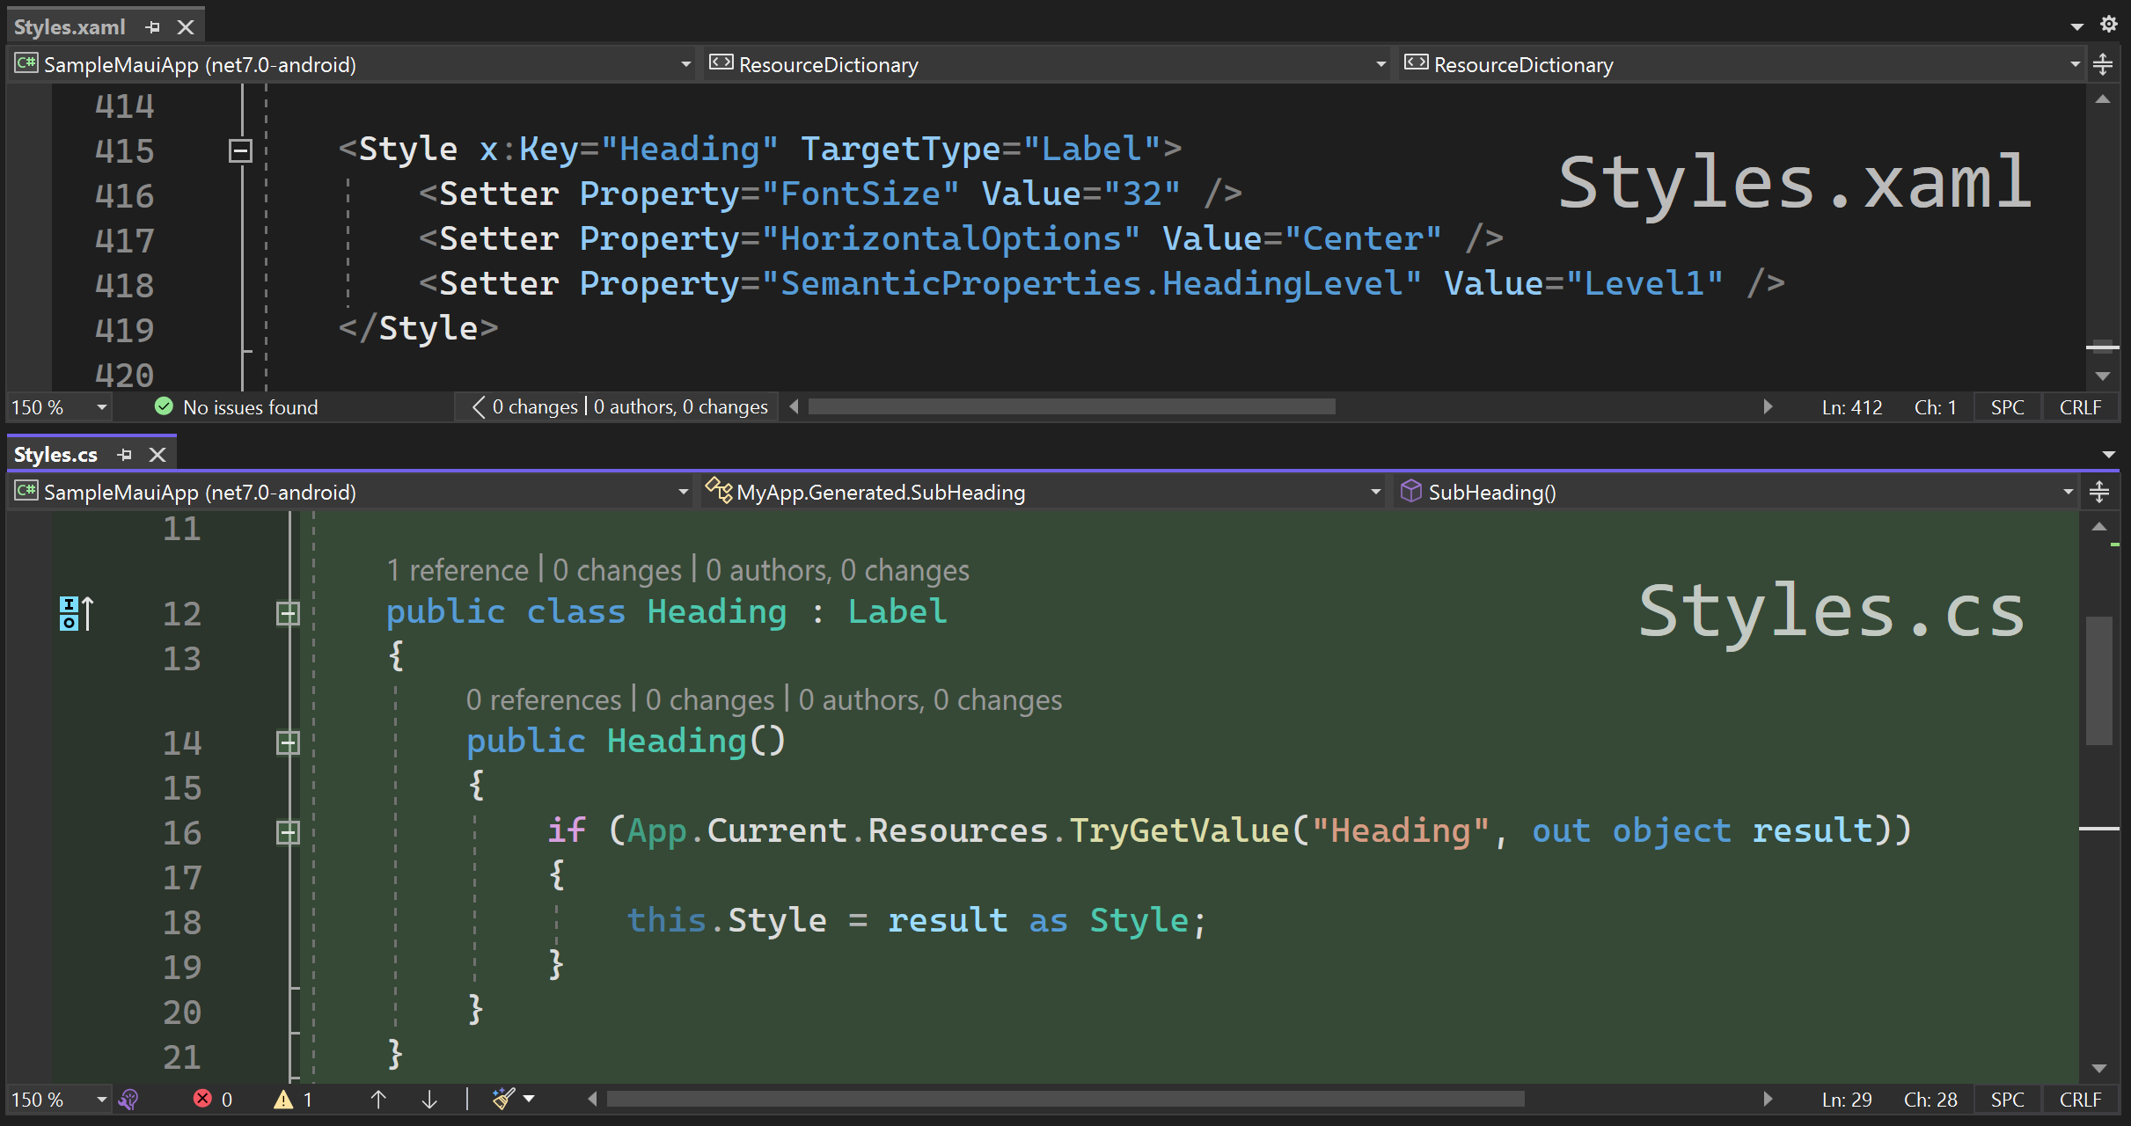The image size is (2131, 1126).
Task: Collapse the Heading class outline region
Action: click(288, 613)
